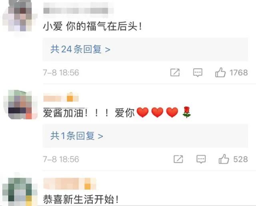Reply to the 爱酱加油 comment
This screenshot has width=256, height=206.
[x=201, y=159]
